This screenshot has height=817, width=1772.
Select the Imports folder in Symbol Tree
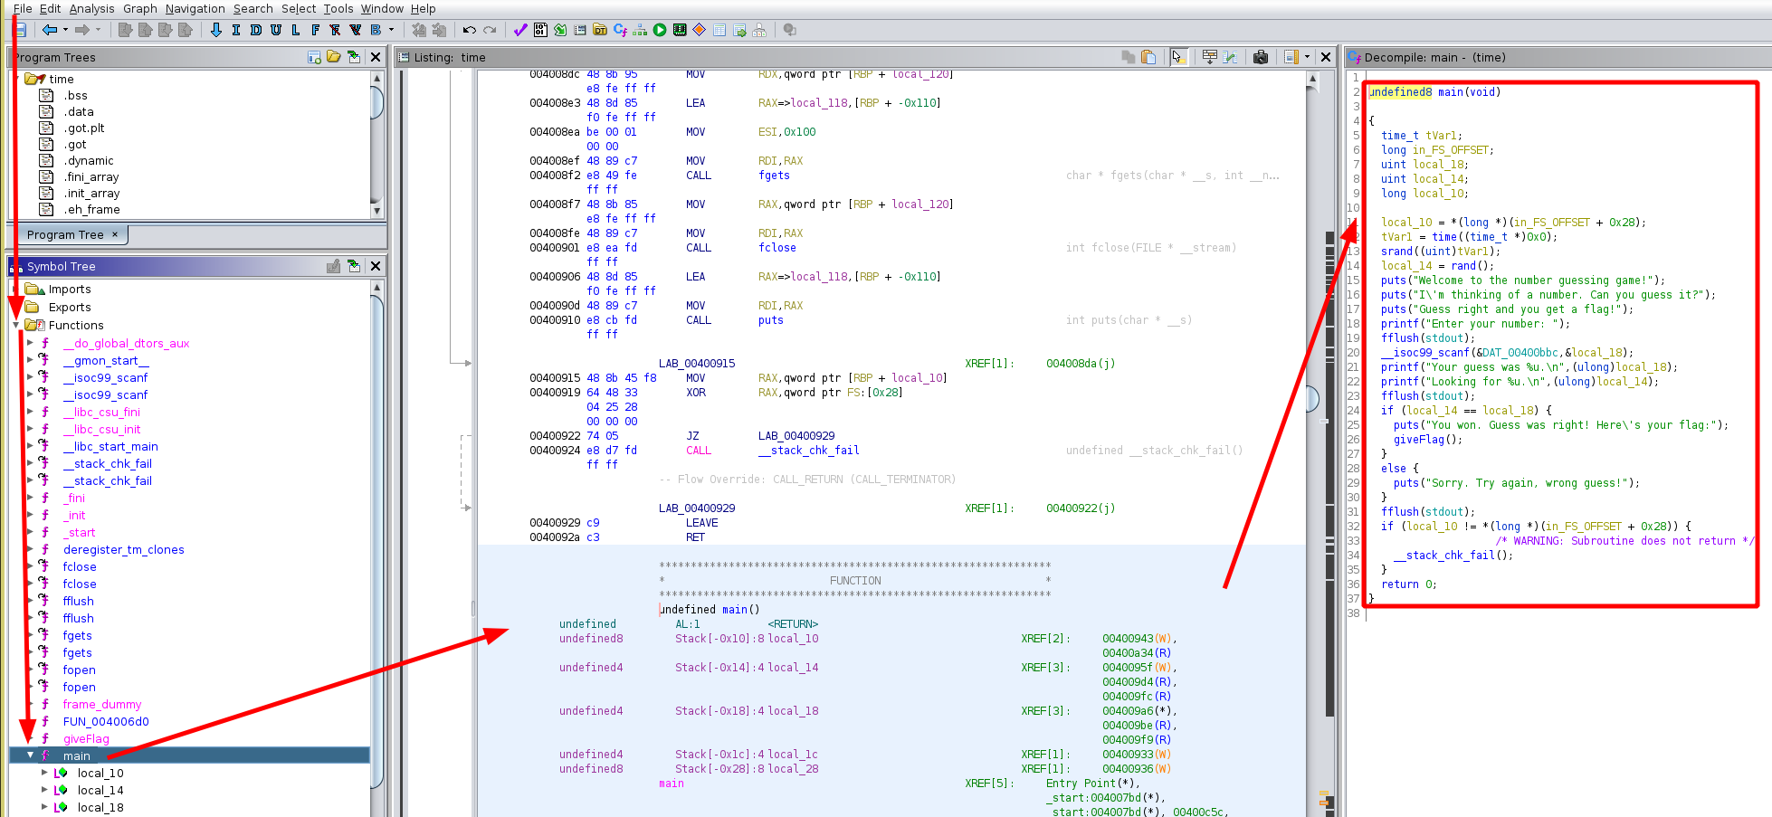click(x=70, y=290)
